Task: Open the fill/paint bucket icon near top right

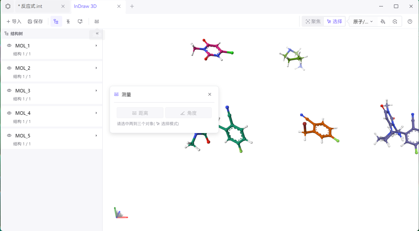Action: pos(383,21)
